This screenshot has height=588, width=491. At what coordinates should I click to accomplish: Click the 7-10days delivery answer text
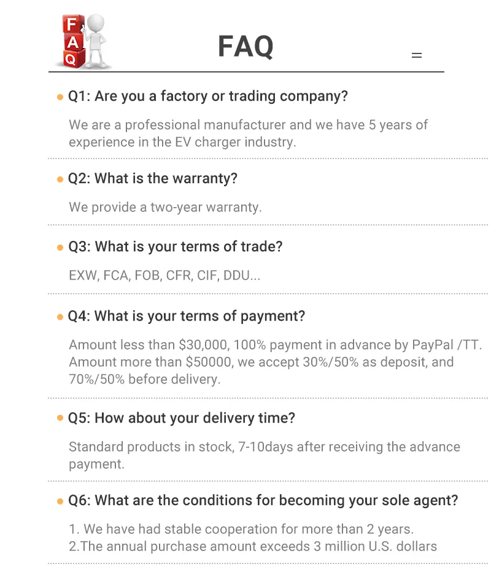coord(264,447)
